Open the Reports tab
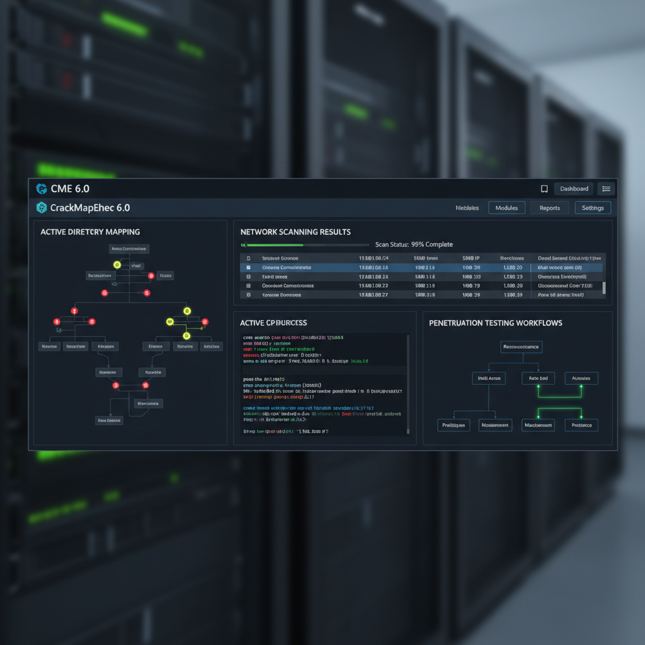 tap(551, 207)
